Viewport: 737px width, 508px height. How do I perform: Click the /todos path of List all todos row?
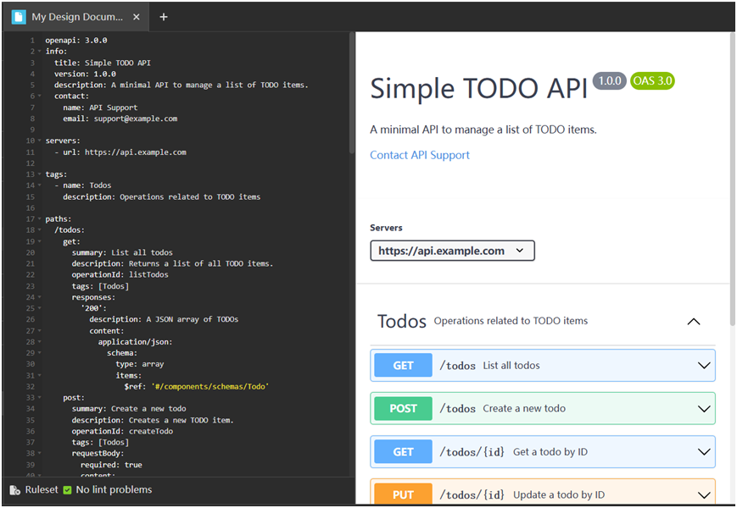point(457,366)
